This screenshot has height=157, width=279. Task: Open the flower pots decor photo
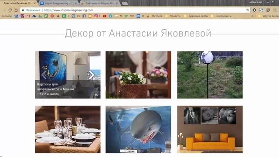(x=138, y=75)
